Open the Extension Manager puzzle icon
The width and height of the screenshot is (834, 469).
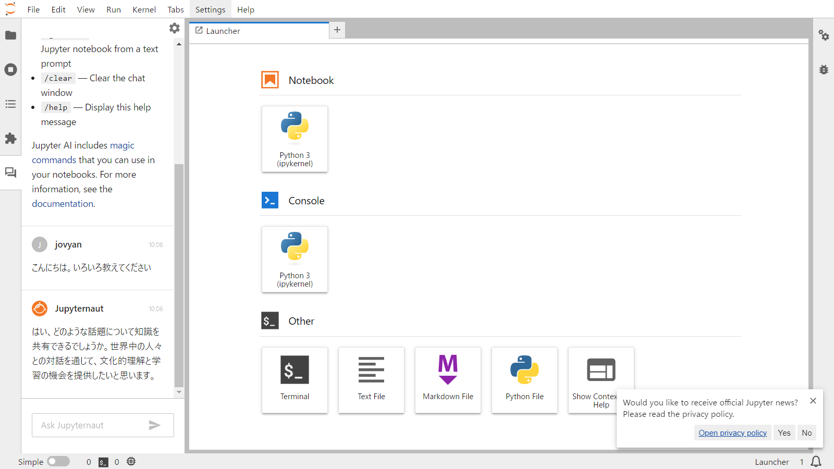coord(10,139)
